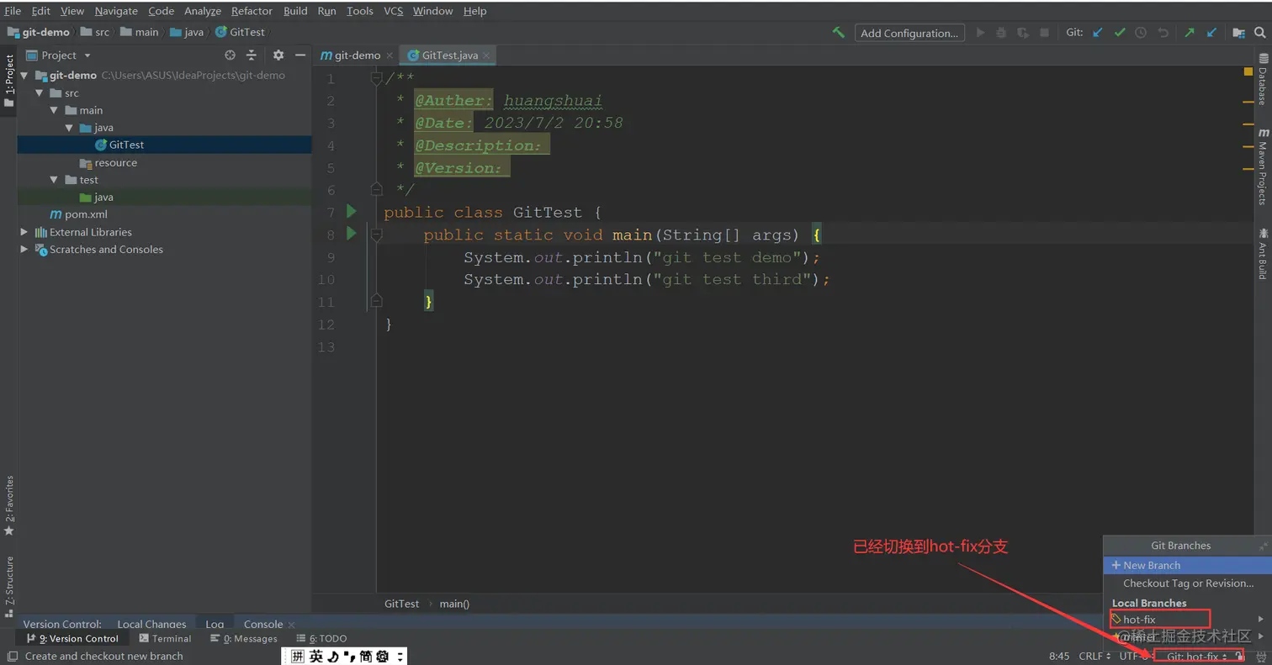Open the Project panel settings gear
Screen dimensions: 1272x665
pos(278,55)
